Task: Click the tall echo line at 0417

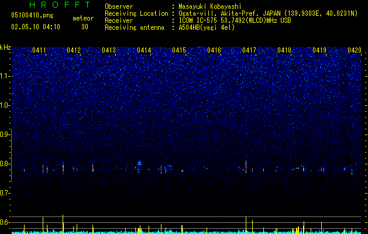Action: point(246,164)
